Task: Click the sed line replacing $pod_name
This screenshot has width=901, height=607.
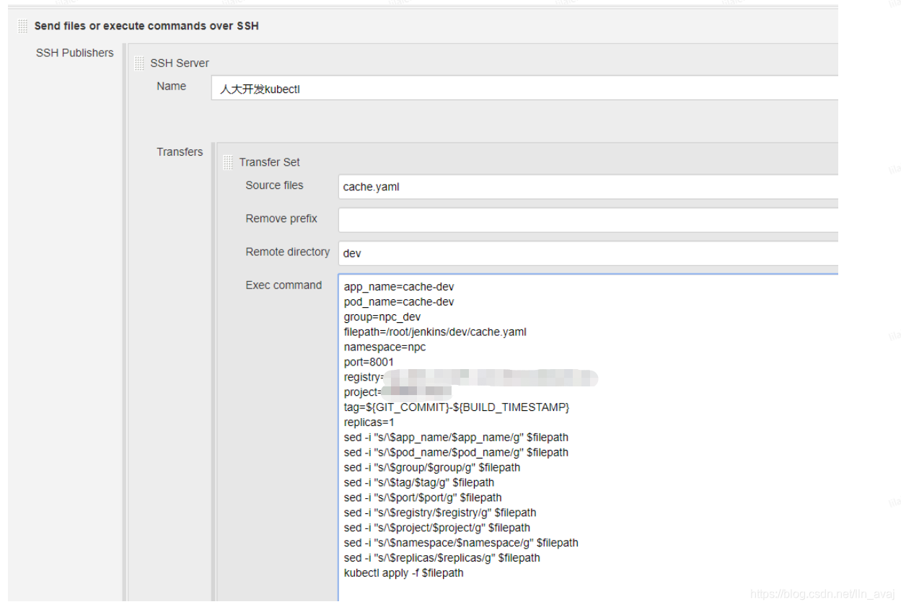Action: 456,453
